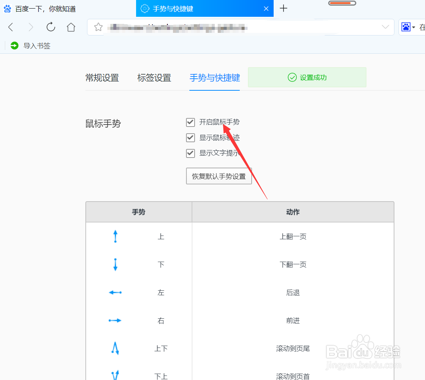Open the dropdown next to the paw icon
The image size is (425, 380).
(x=415, y=27)
